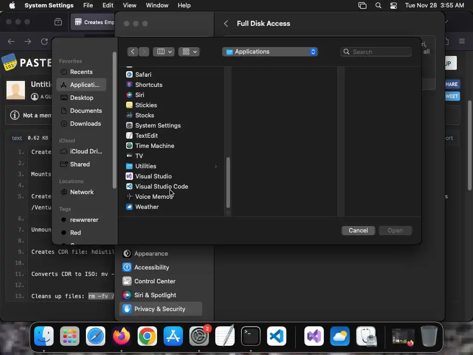473x355 pixels.
Task: Select Shared in the sidebar
Action: [81, 165]
